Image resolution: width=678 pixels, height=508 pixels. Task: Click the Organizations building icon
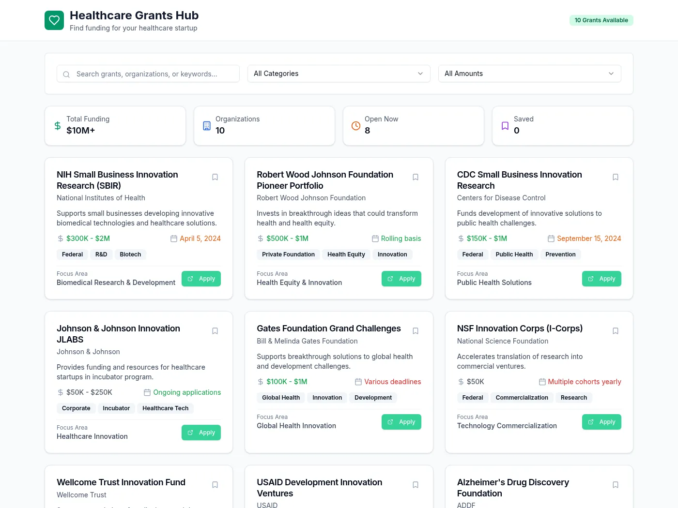coord(207,126)
